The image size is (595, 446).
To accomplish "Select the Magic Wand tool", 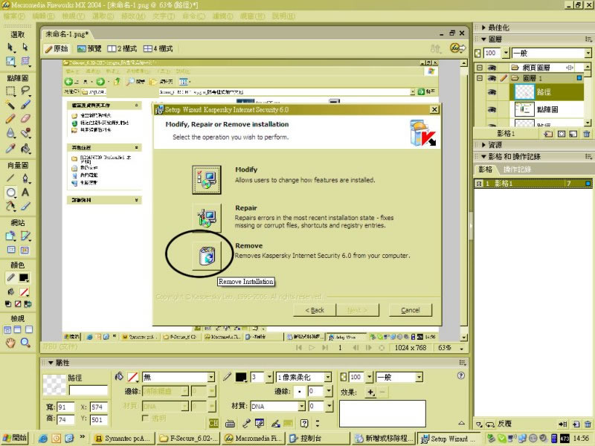I will pos(10,105).
